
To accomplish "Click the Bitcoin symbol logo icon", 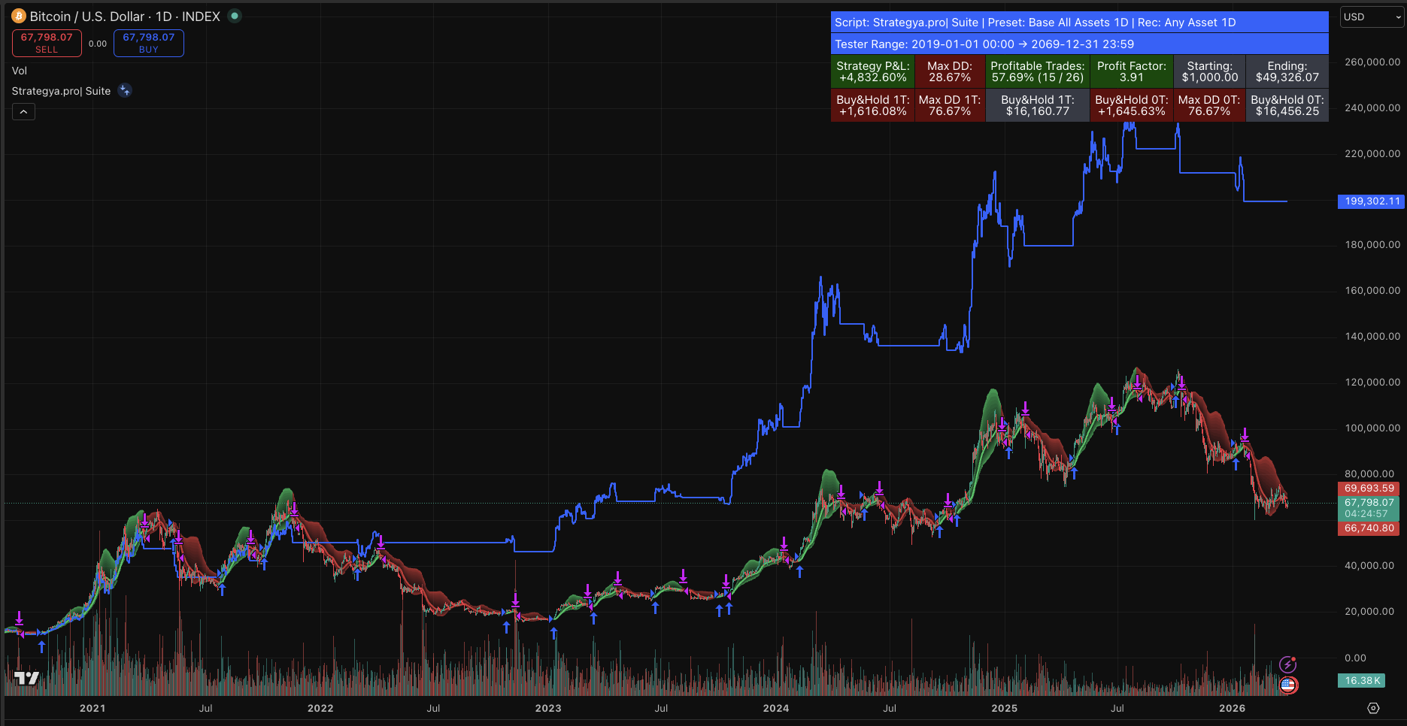I will [x=19, y=16].
